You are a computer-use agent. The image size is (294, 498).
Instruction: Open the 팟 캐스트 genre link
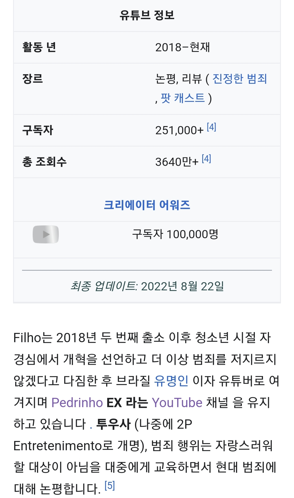click(x=183, y=98)
